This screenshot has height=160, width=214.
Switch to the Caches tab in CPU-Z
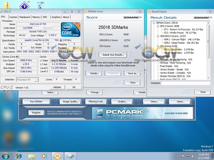tap(13, 17)
